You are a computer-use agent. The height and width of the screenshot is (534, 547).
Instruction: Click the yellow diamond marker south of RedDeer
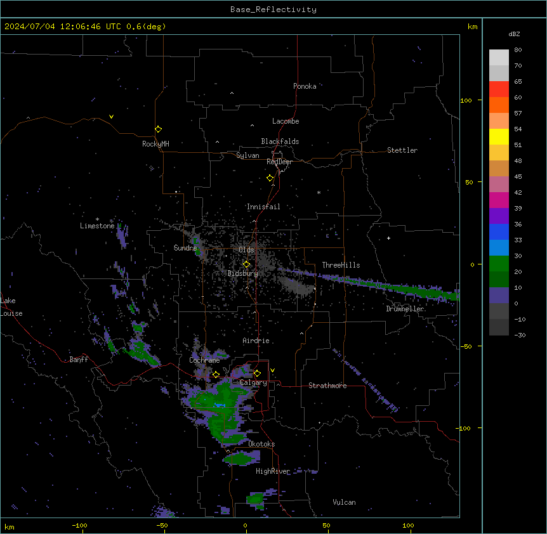pos(270,178)
